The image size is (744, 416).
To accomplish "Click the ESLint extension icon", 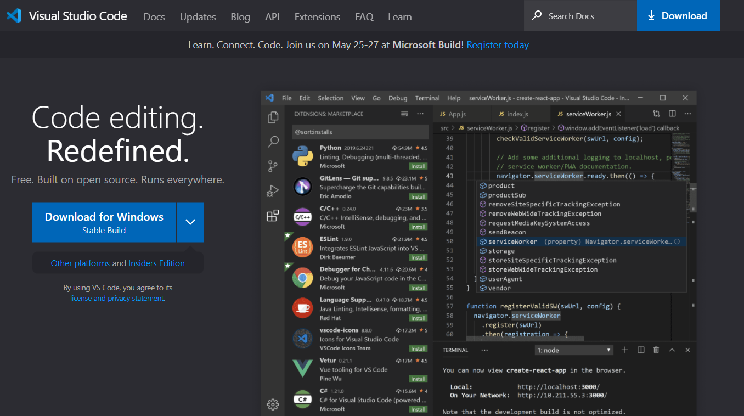I will [x=303, y=248].
